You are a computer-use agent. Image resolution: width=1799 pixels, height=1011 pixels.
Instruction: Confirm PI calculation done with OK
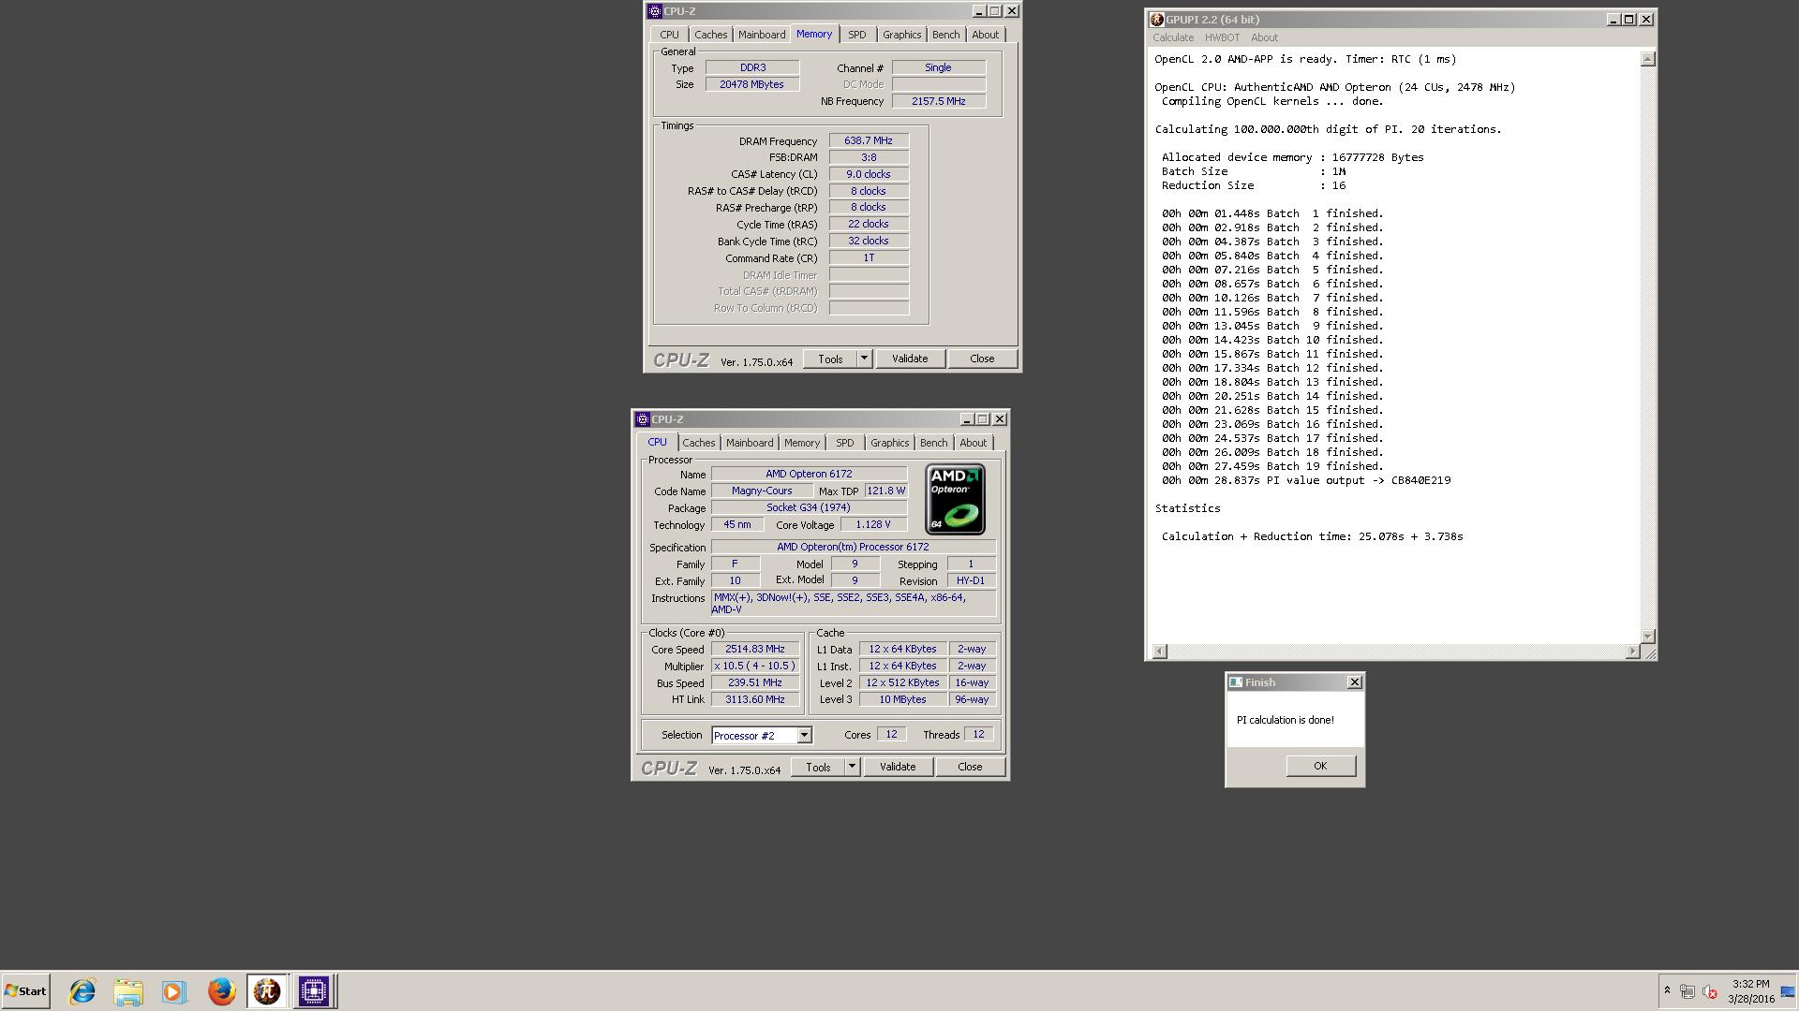tap(1320, 766)
